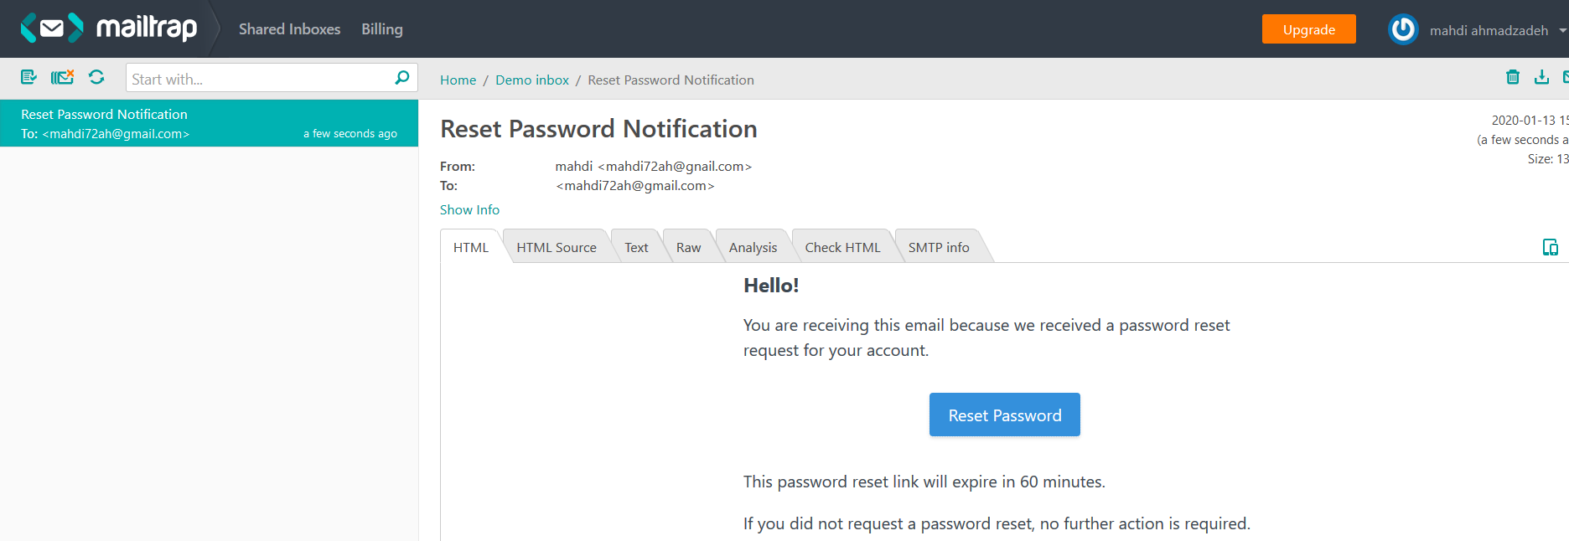The width and height of the screenshot is (1569, 541).
Task: Download the email file icon
Action: 1541,77
